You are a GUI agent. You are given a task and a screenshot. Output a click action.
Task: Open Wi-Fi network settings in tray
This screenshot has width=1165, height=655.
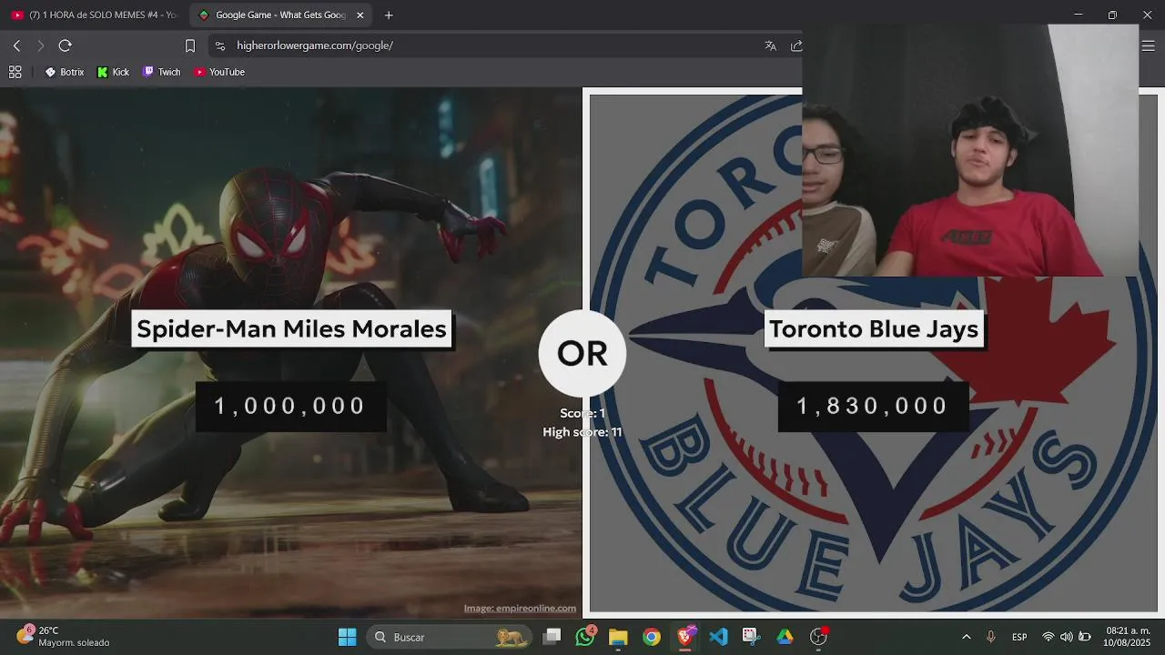coord(1048,637)
